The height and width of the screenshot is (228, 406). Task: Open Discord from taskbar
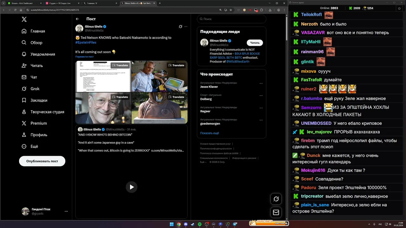(186, 224)
